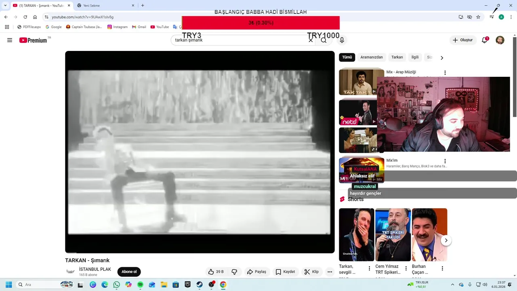
Task: Reload the page in Chrome
Action: coord(25,17)
